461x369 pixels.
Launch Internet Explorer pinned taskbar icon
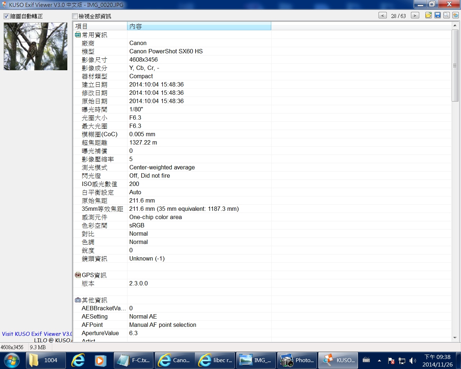pos(78,360)
